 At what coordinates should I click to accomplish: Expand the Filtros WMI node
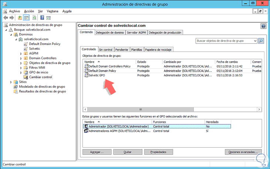pyautogui.click(x=21, y=68)
